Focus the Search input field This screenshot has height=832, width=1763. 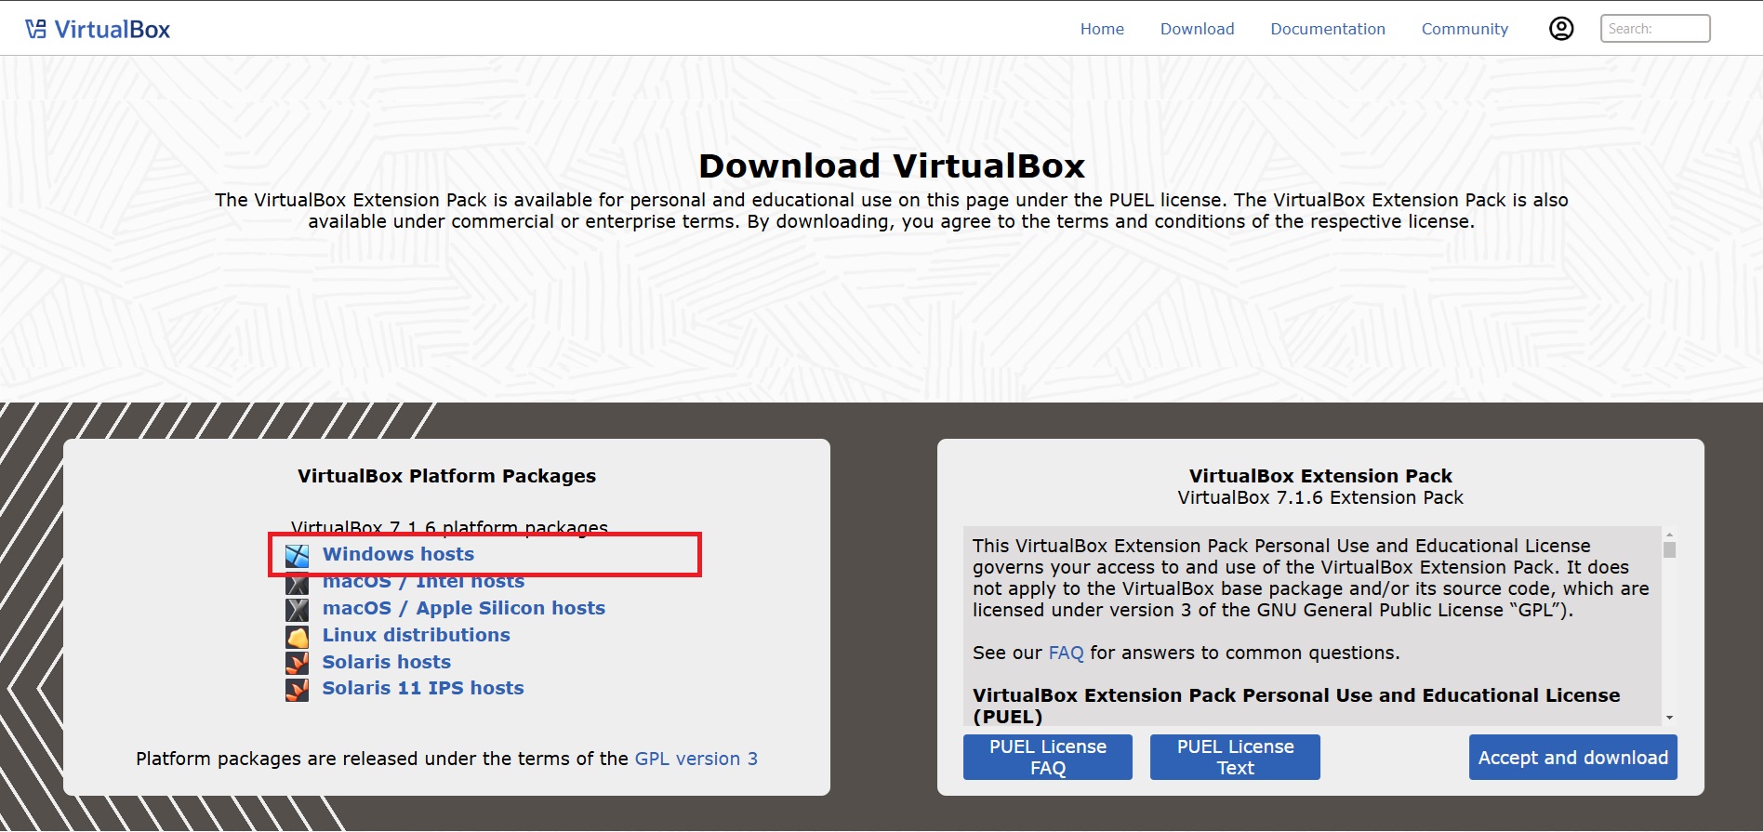[1655, 29]
